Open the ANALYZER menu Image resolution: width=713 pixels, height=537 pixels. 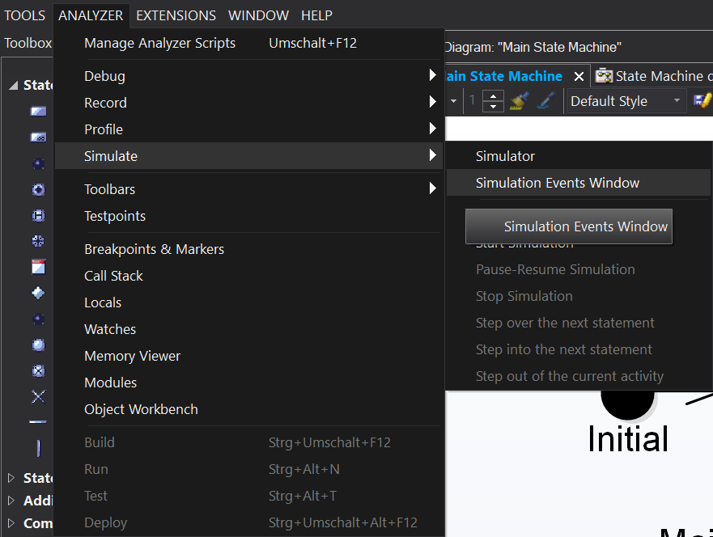click(91, 15)
